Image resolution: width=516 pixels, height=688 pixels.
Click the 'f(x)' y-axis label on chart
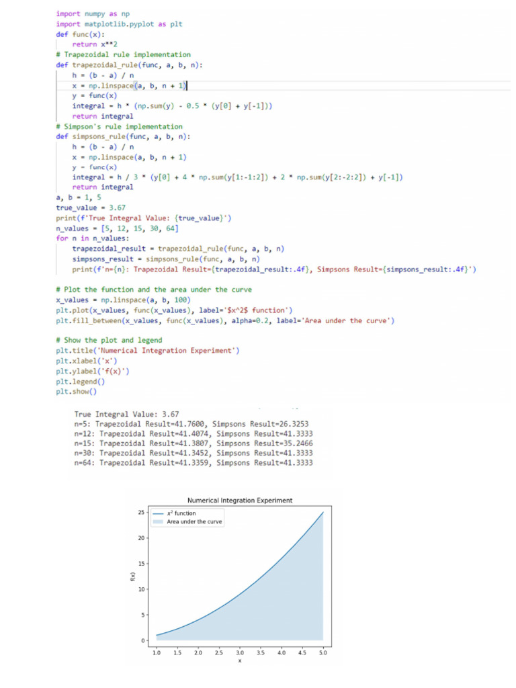pyautogui.click(x=132, y=577)
